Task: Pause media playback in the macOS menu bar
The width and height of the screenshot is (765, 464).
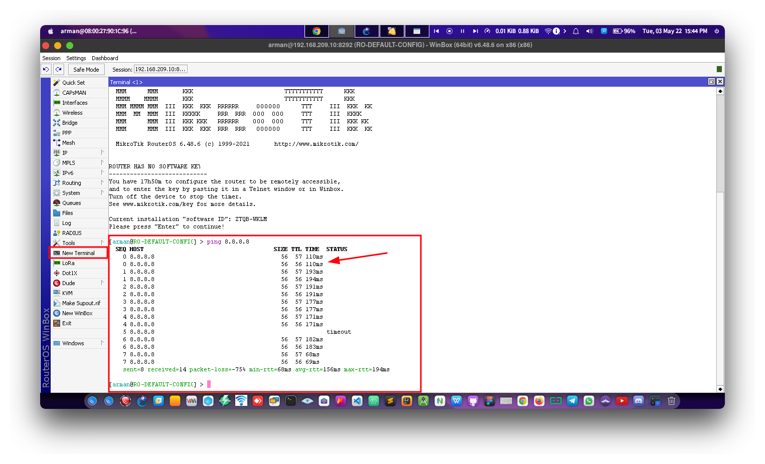Action: pos(462,31)
